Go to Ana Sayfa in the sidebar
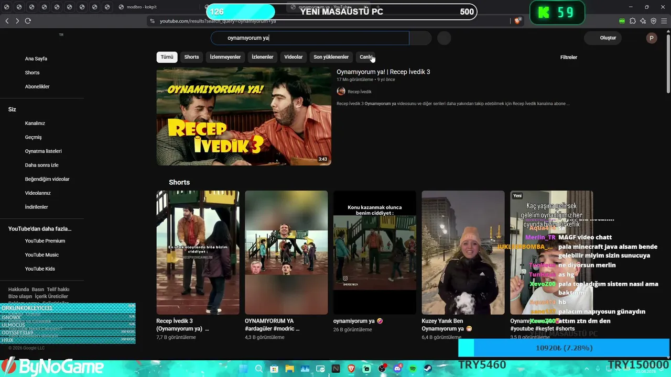 coord(36,59)
